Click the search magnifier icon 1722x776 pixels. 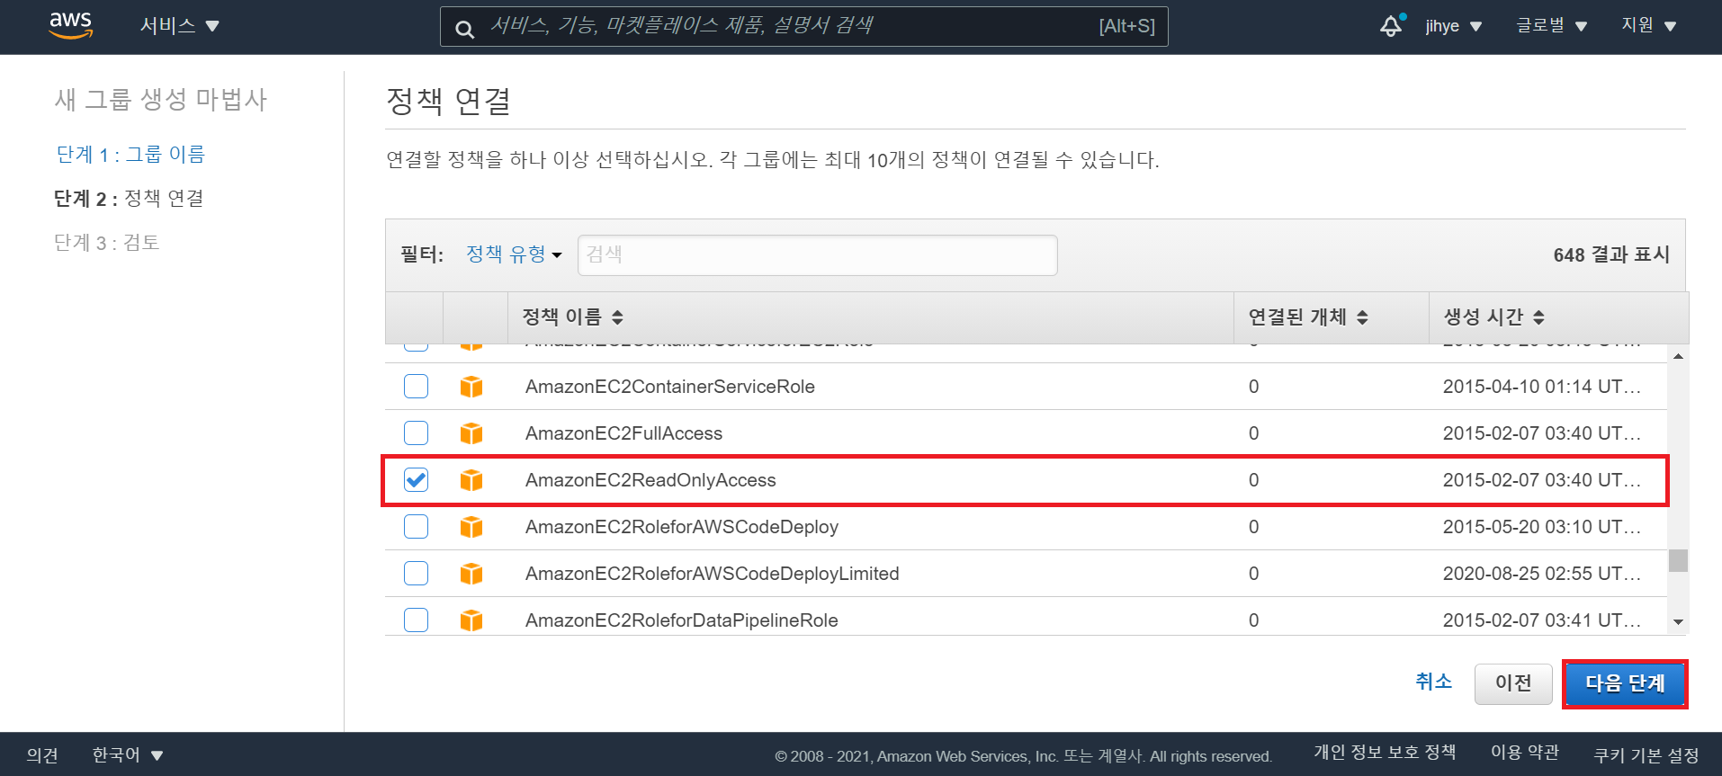coord(464,29)
